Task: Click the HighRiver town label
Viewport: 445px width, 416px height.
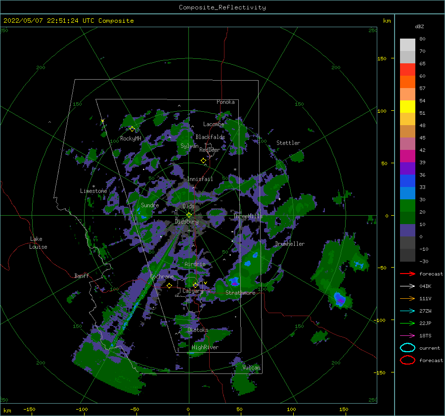Action: (x=205, y=347)
